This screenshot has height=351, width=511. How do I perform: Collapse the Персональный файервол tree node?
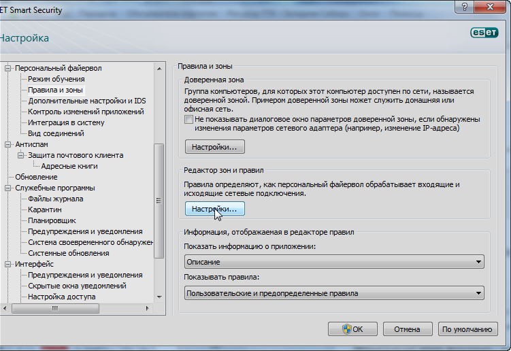tap(7, 69)
